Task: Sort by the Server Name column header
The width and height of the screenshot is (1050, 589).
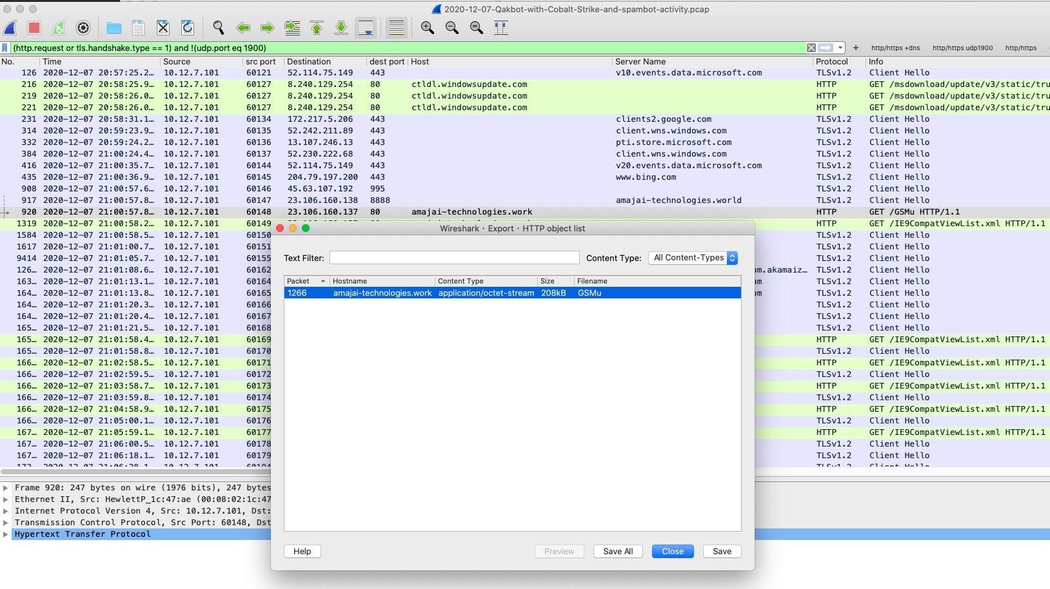Action: (712, 62)
